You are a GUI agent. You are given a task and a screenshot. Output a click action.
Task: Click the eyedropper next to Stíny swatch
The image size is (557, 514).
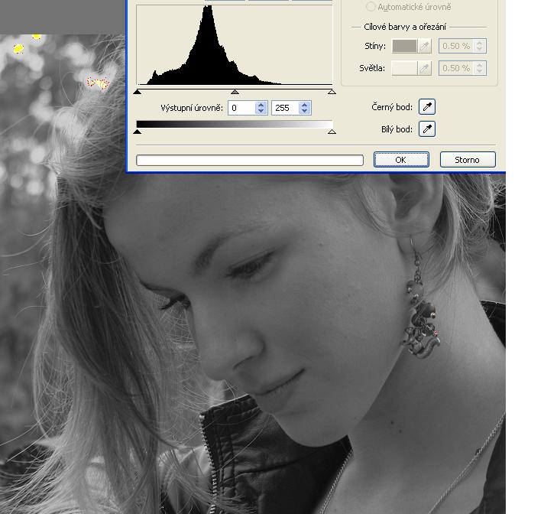[425, 46]
